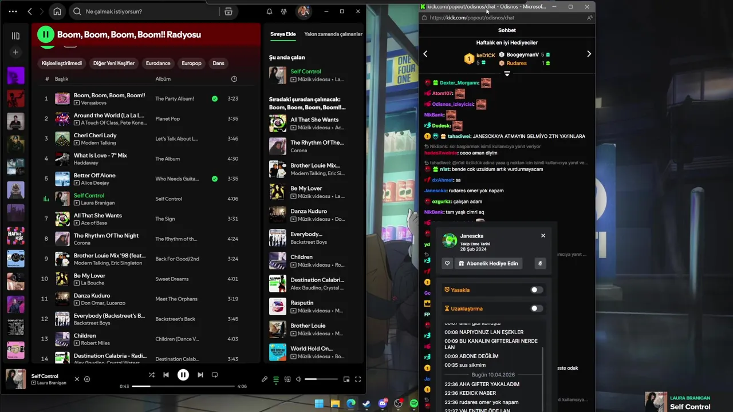Click Abonelik Hediye Edin button
This screenshot has height=412, width=733.
click(x=488, y=263)
